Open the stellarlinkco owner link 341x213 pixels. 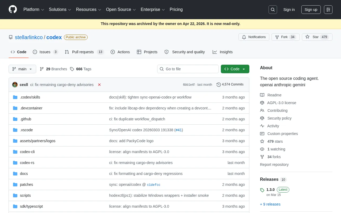tap(29, 37)
